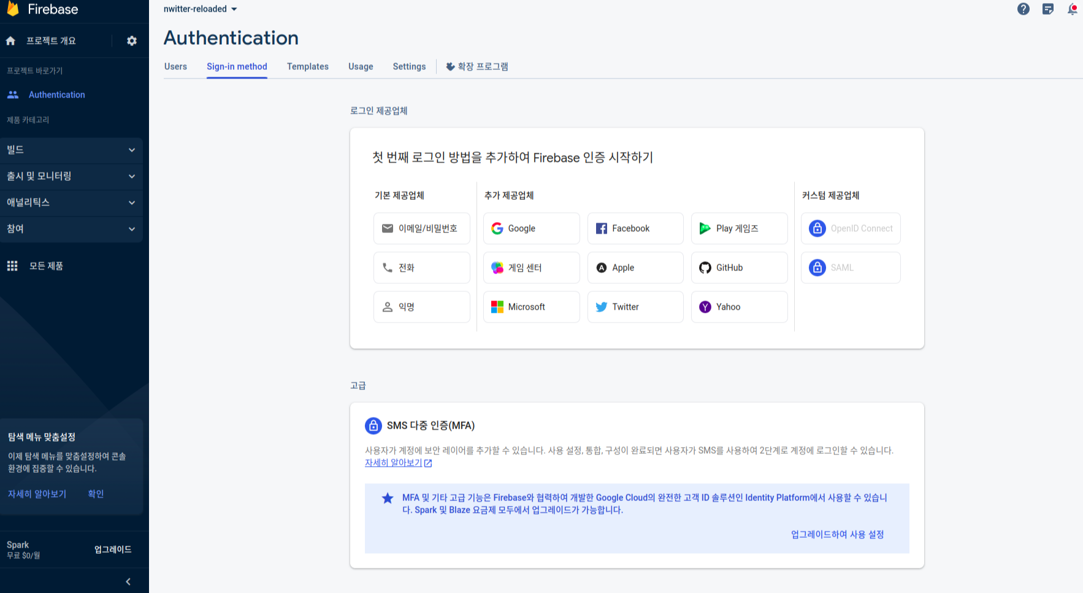The image size is (1083, 593).
Task: Click the 프로젝트 바로가기 label
Action: pos(35,71)
